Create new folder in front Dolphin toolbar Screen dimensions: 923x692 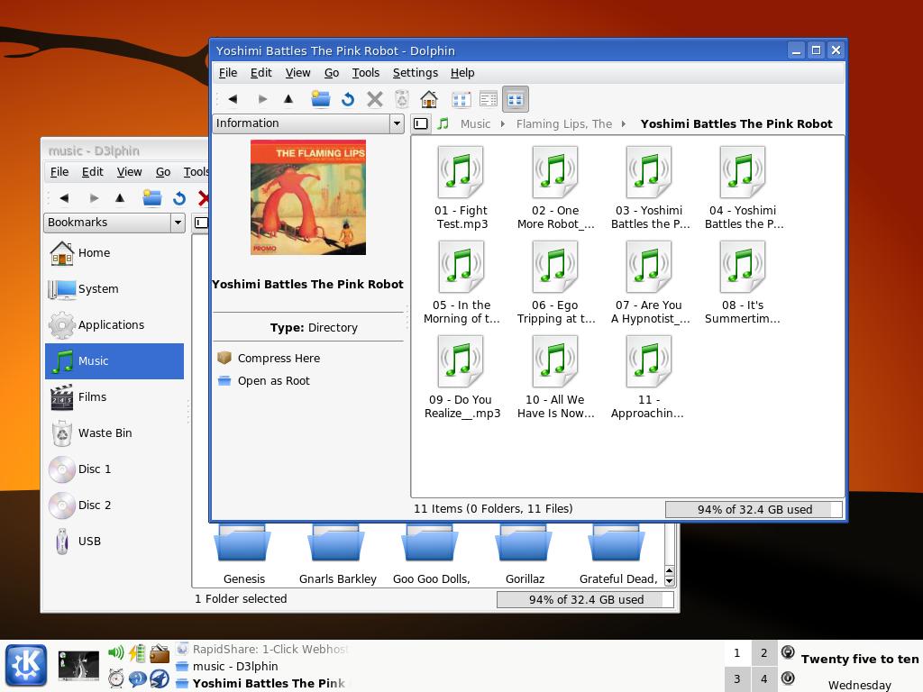click(320, 99)
